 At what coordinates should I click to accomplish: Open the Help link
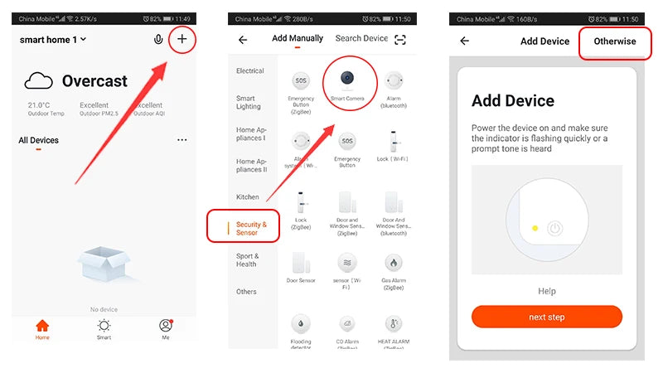(x=547, y=291)
